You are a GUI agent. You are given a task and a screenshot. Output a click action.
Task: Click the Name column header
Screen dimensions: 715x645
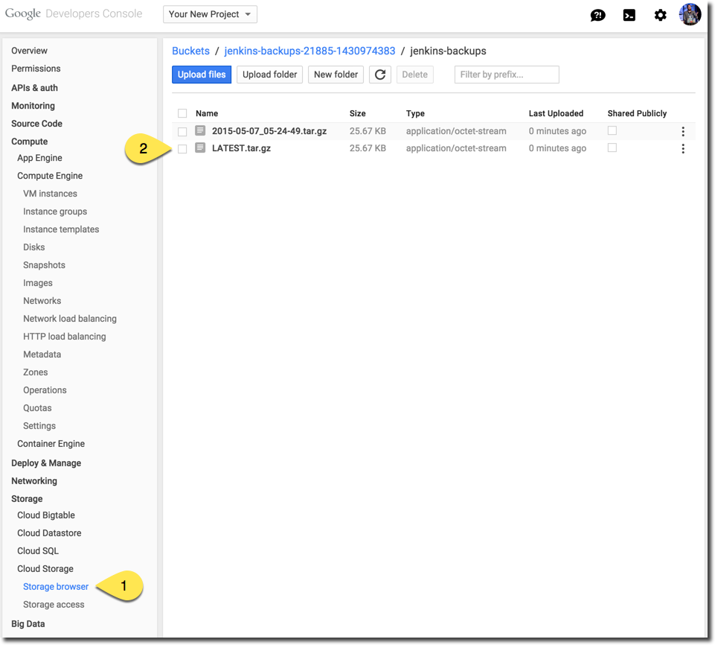207,113
